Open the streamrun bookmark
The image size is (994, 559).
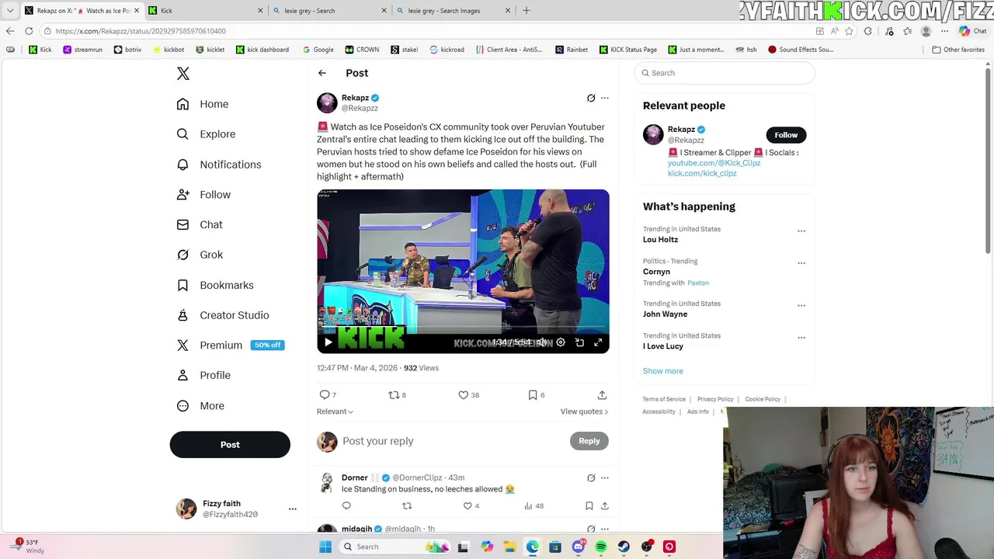click(82, 50)
